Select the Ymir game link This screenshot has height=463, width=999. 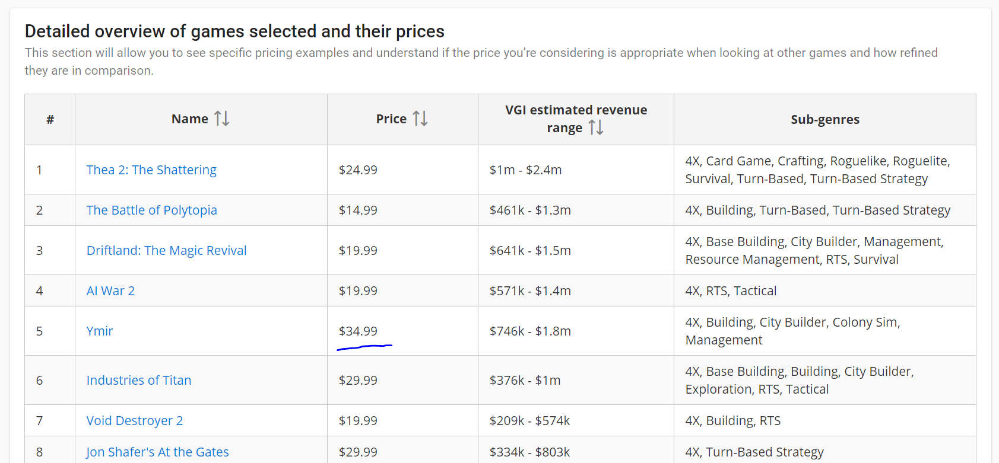(x=99, y=331)
